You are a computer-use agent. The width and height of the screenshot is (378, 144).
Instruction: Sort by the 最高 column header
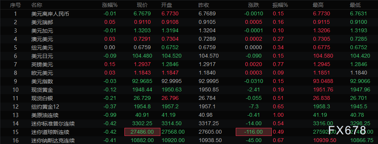[318, 5]
